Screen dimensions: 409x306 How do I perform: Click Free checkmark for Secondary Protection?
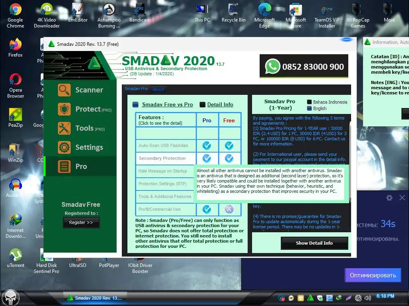click(x=229, y=158)
